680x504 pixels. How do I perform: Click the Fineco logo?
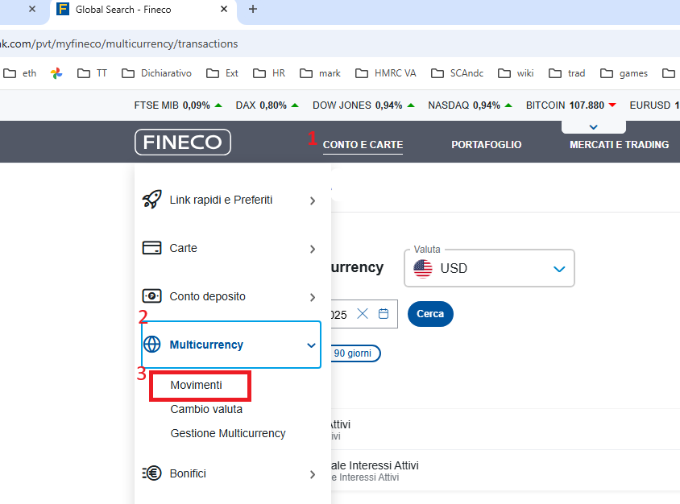[183, 143]
